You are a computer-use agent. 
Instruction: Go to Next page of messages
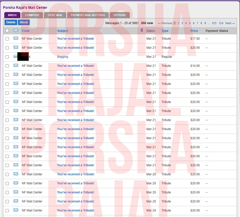click(230, 23)
